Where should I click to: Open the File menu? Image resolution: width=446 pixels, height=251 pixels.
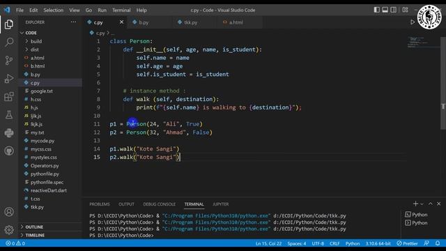(x=20, y=10)
